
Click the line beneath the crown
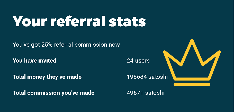click(192, 84)
